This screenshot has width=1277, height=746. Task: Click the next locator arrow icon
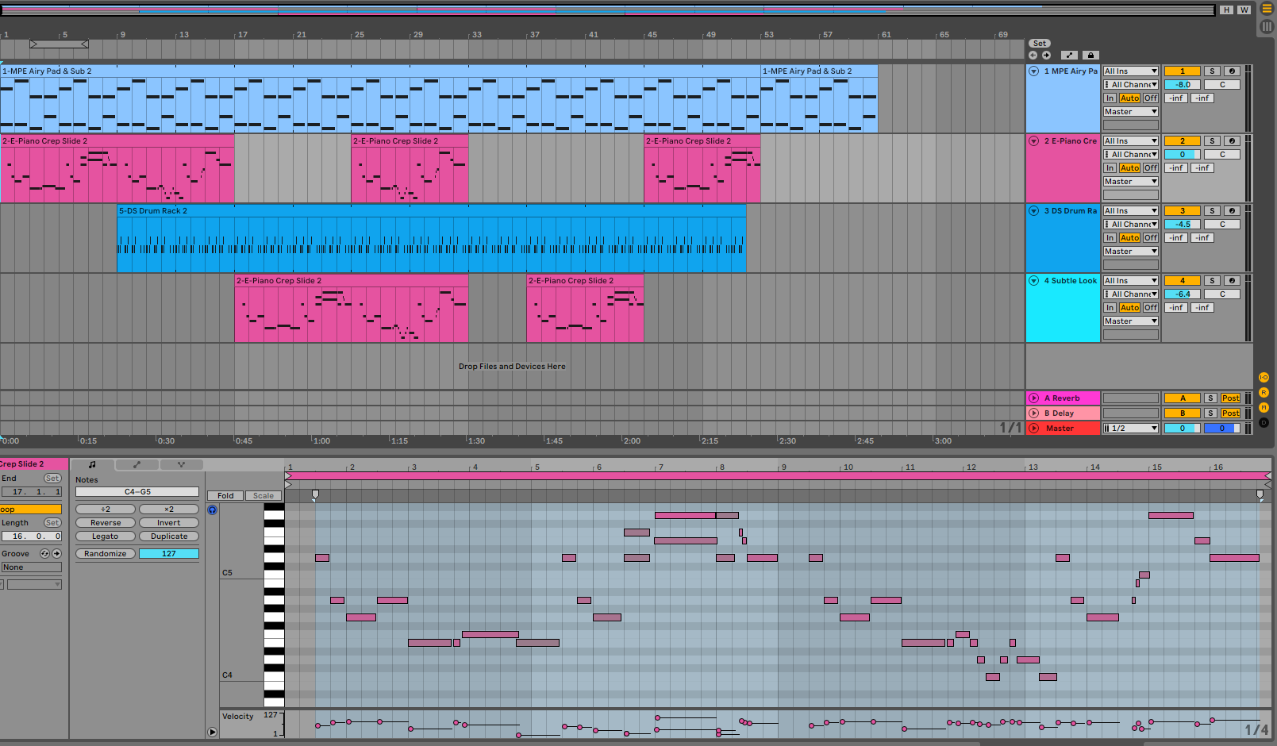point(1046,56)
